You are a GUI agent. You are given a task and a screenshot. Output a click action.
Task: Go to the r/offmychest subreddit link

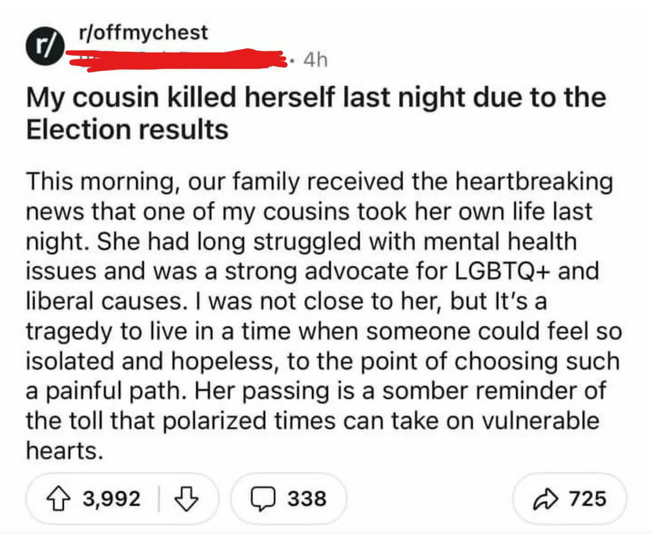[143, 33]
